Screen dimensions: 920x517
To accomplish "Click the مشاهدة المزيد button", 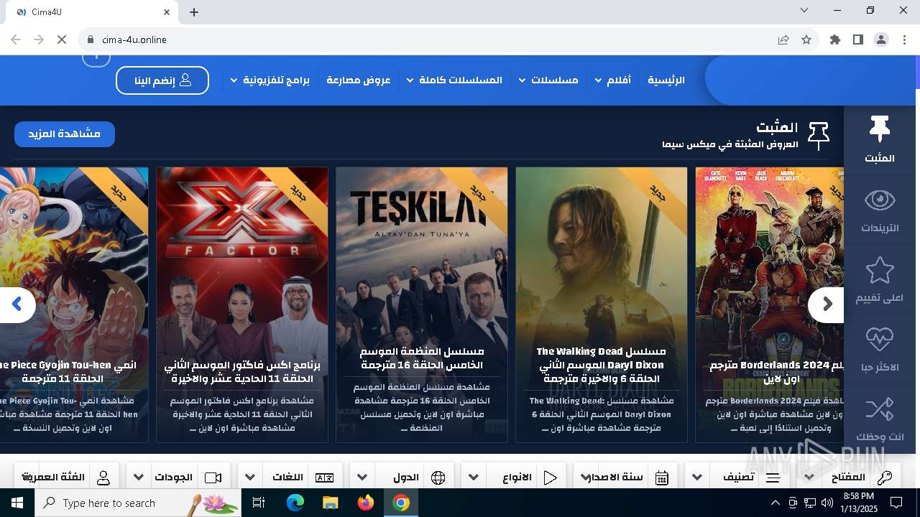I will click(65, 134).
